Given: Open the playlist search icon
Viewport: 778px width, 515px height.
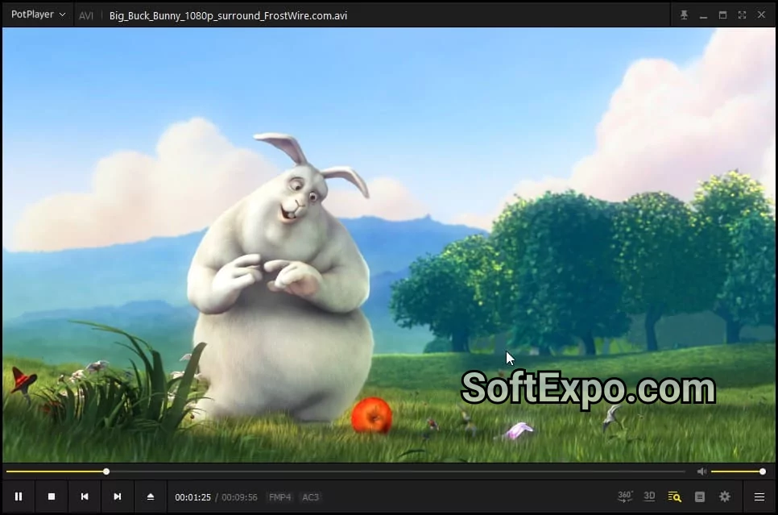Looking at the screenshot, I should pyautogui.click(x=674, y=497).
